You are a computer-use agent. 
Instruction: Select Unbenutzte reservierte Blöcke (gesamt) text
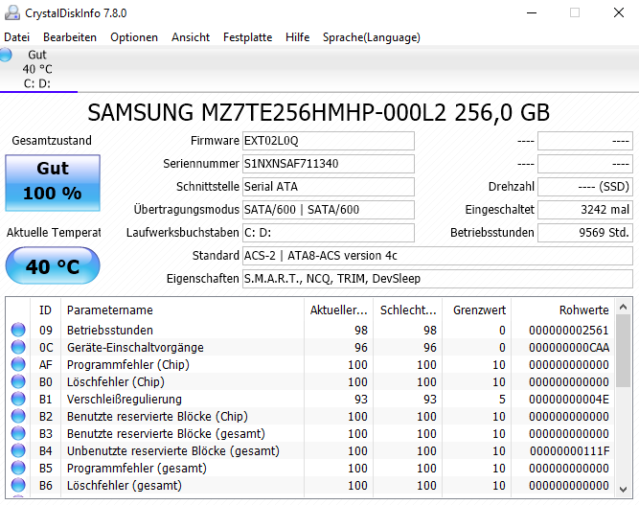point(173,450)
